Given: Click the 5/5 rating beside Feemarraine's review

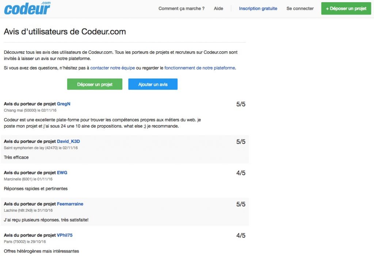Looking at the screenshot, I should point(241,205).
